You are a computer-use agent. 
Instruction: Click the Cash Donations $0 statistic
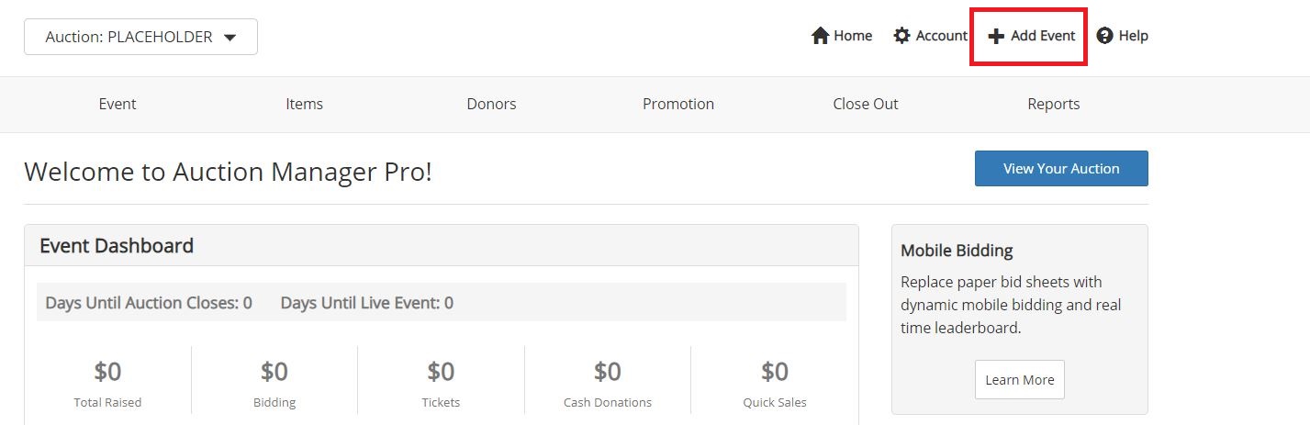[x=608, y=383]
